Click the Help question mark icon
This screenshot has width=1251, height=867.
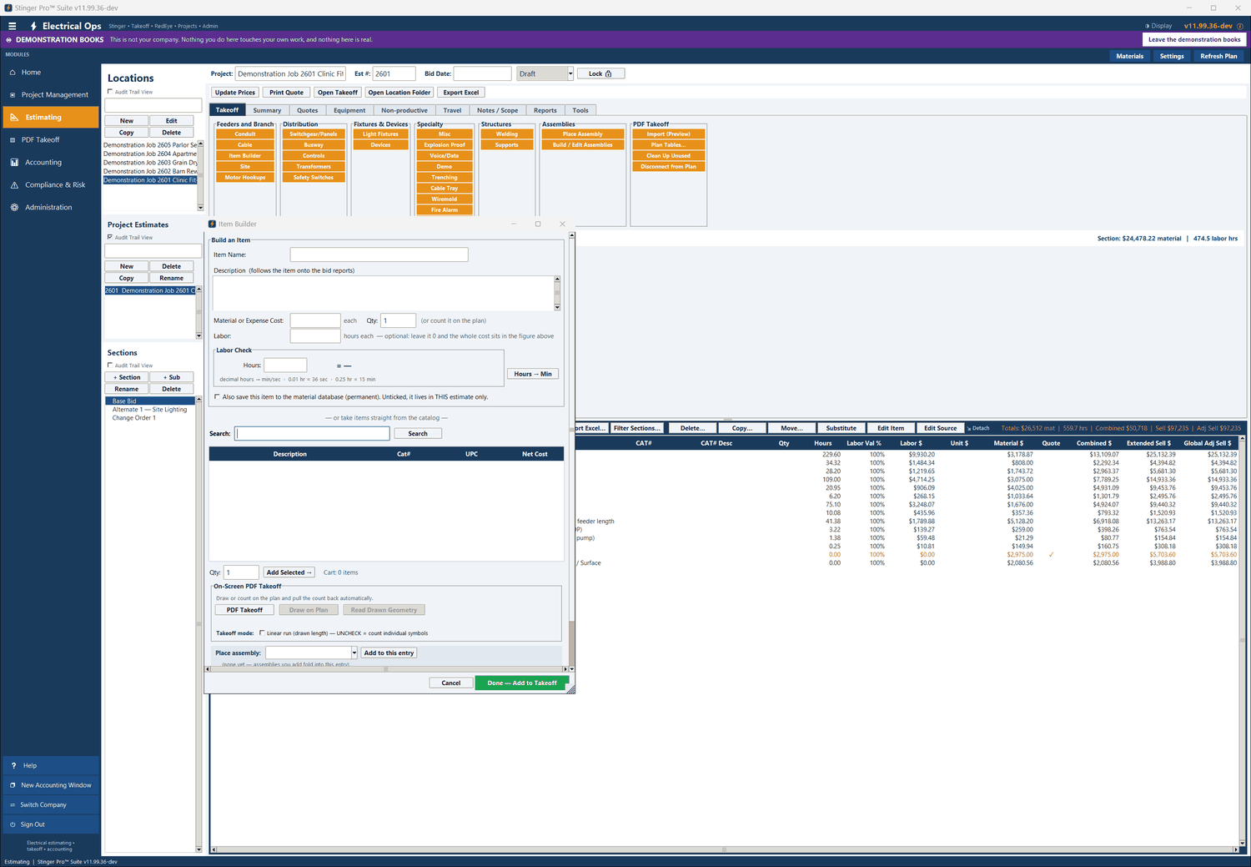[x=13, y=766]
